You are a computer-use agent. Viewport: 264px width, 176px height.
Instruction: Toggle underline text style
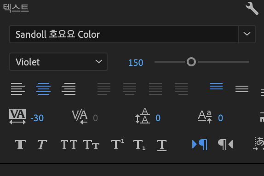pyautogui.click(x=162, y=145)
